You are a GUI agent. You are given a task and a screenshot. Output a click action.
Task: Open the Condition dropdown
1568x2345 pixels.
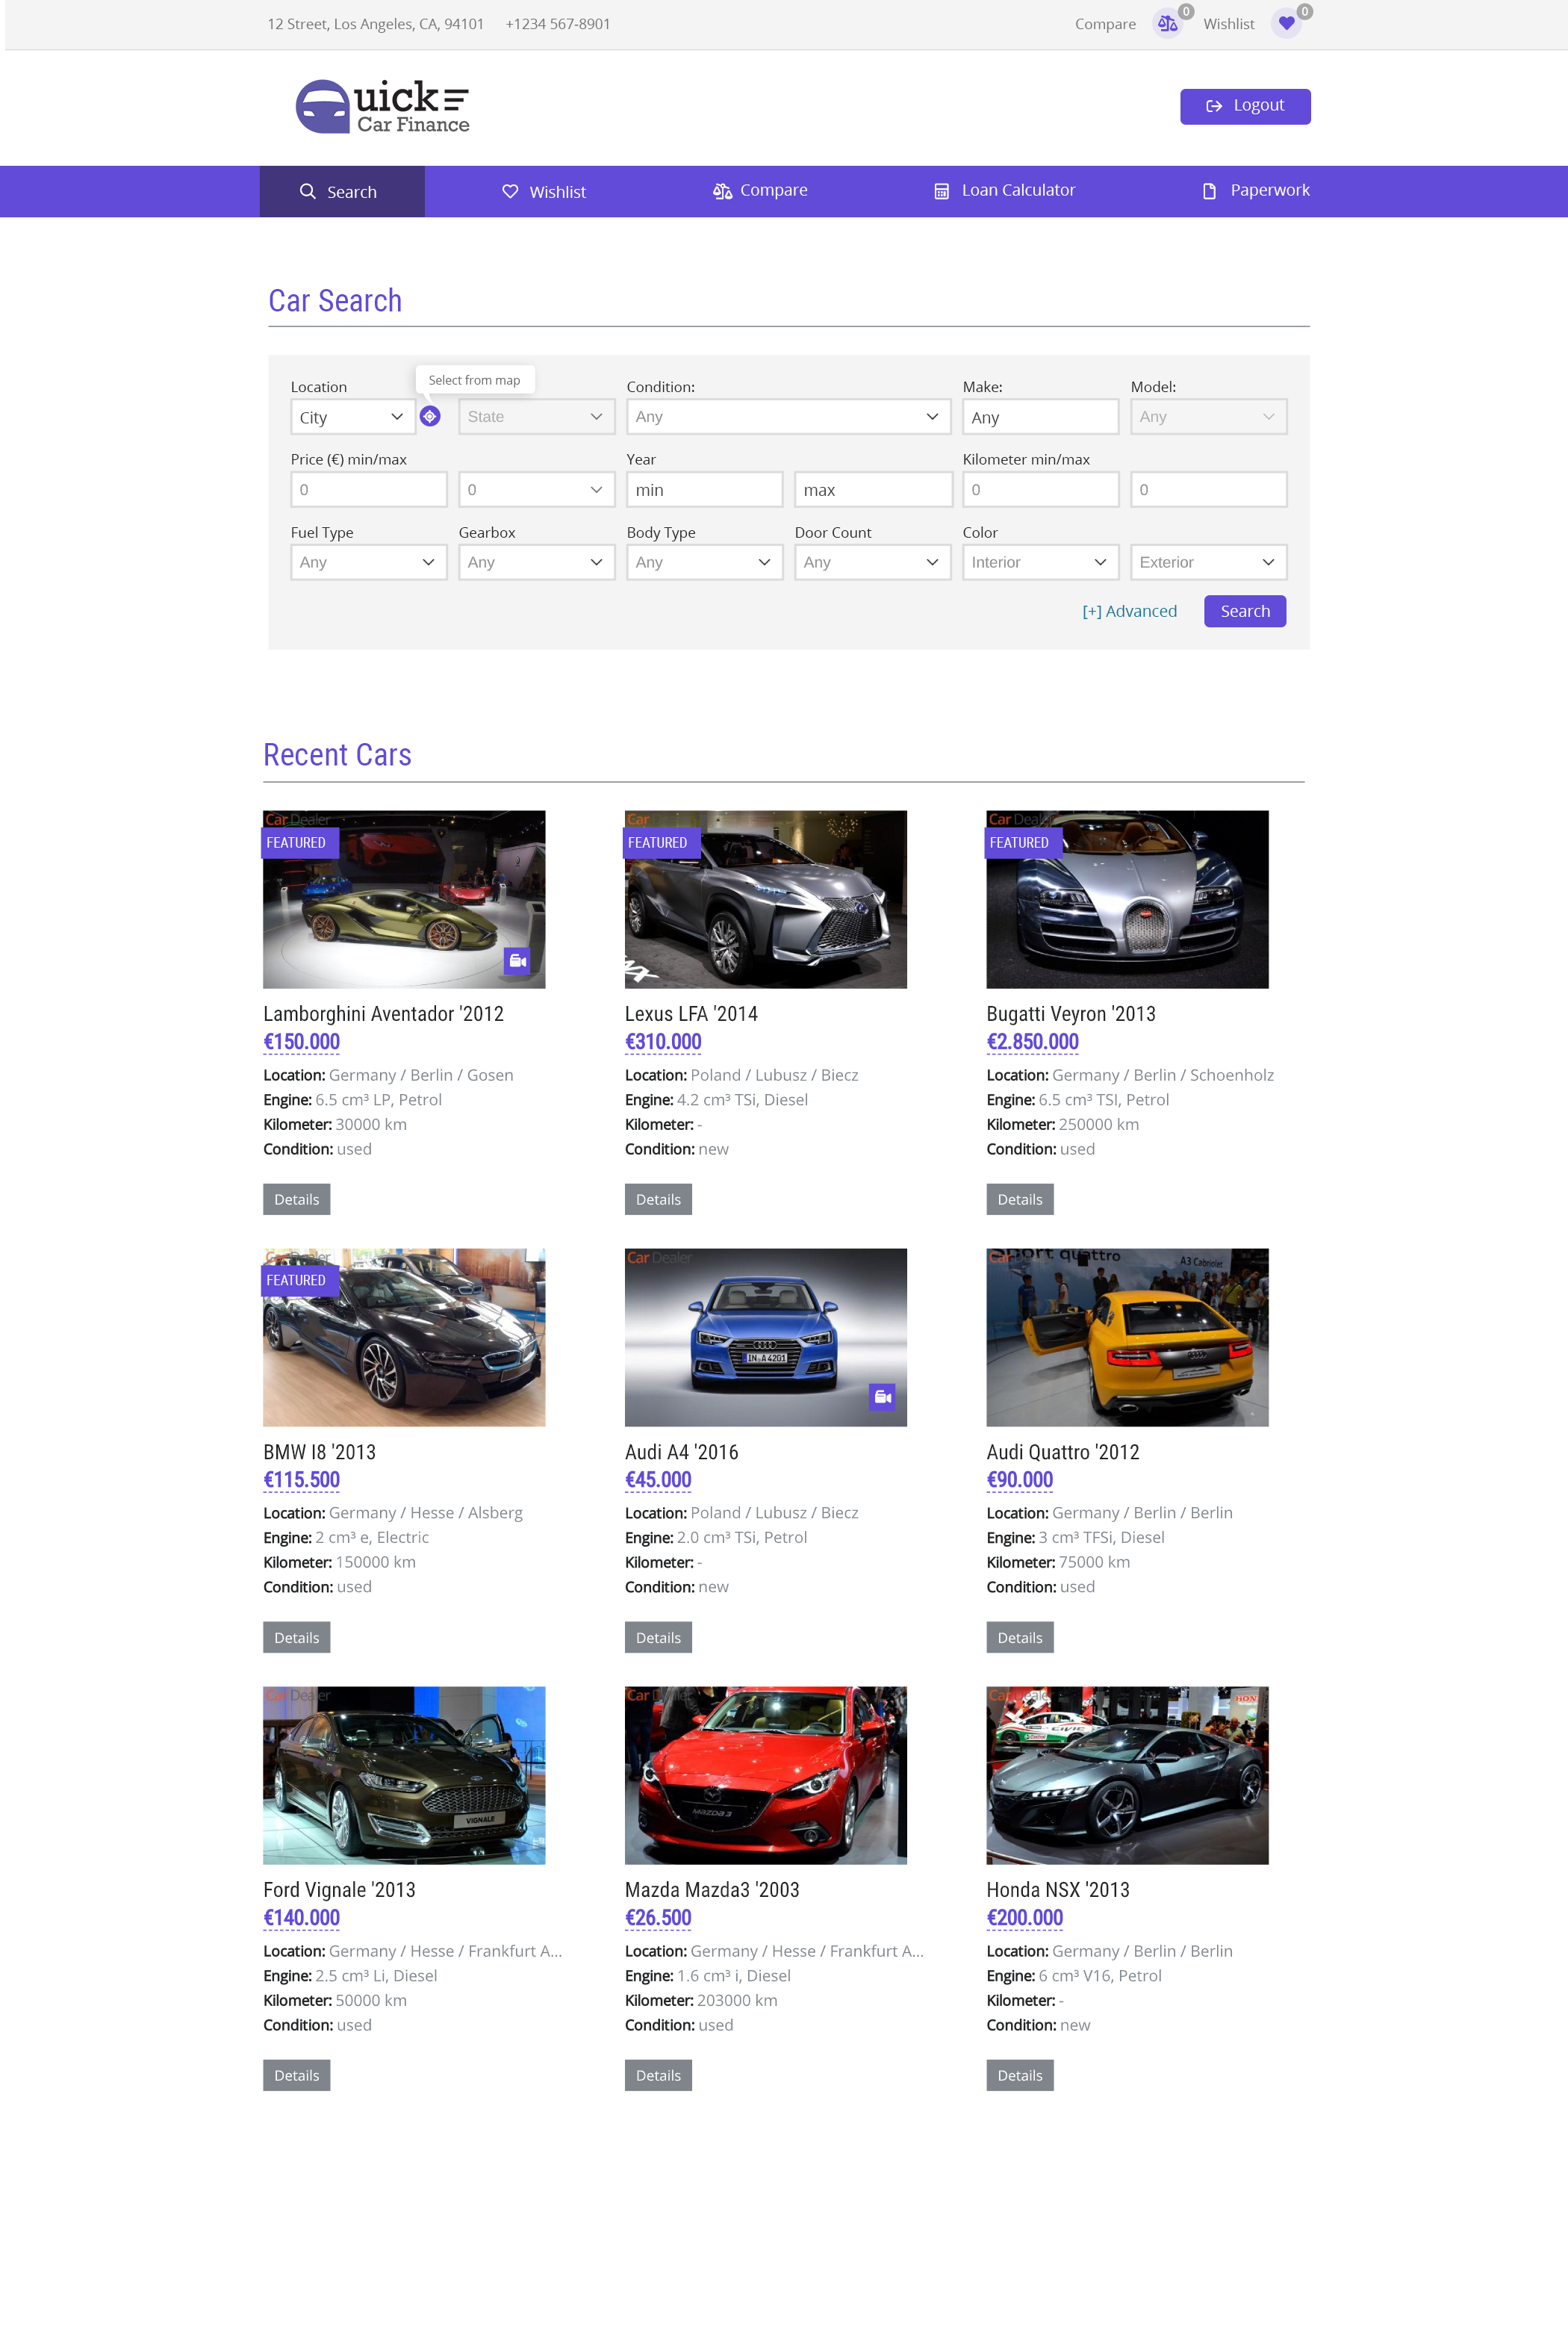click(789, 417)
